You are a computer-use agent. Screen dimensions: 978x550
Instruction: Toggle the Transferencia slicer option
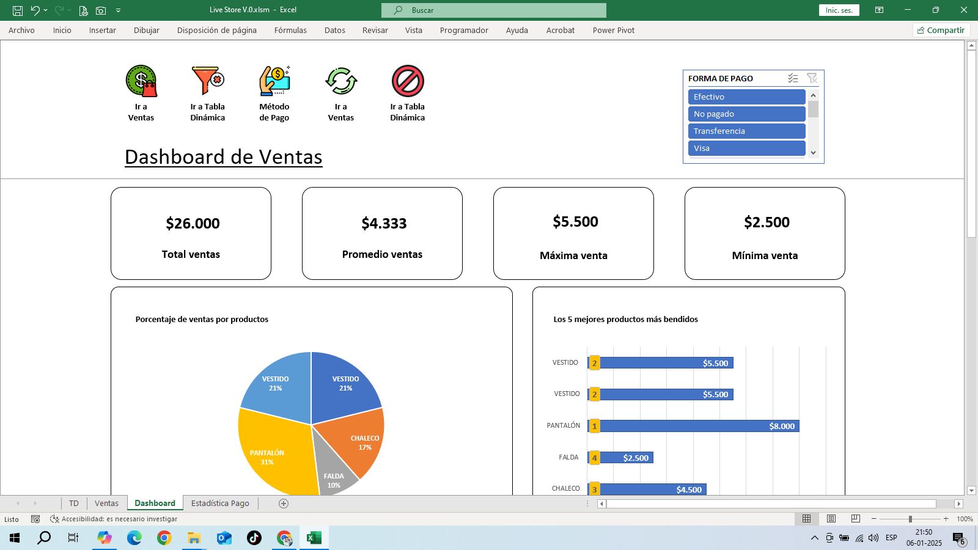[746, 131]
